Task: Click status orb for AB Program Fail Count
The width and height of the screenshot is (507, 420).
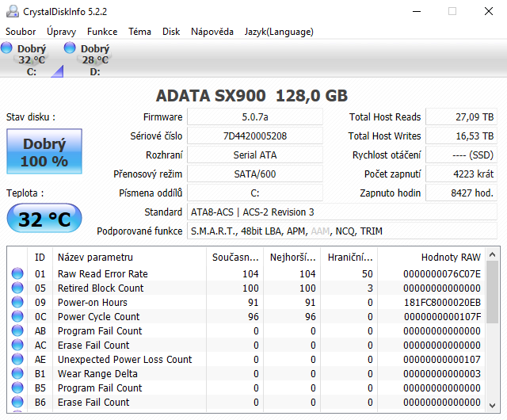Action: tap(17, 330)
